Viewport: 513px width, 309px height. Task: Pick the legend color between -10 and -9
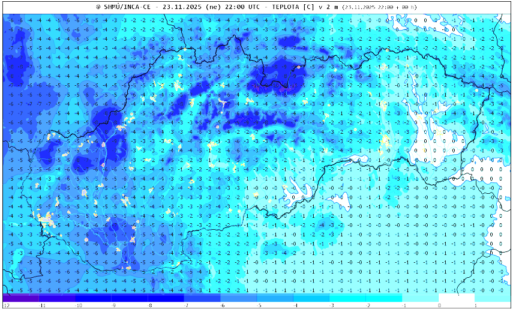93,298
